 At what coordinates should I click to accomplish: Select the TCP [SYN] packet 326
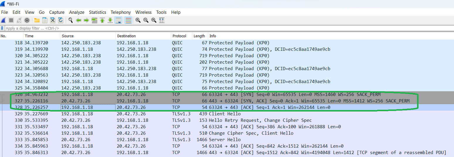[227, 94]
